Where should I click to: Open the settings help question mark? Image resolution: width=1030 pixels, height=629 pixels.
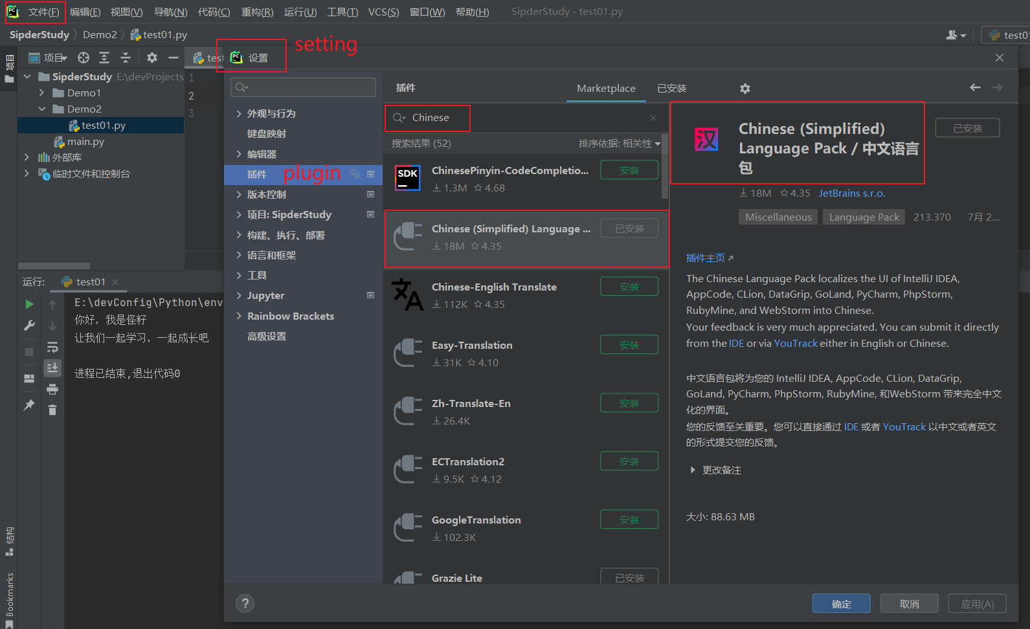245,604
